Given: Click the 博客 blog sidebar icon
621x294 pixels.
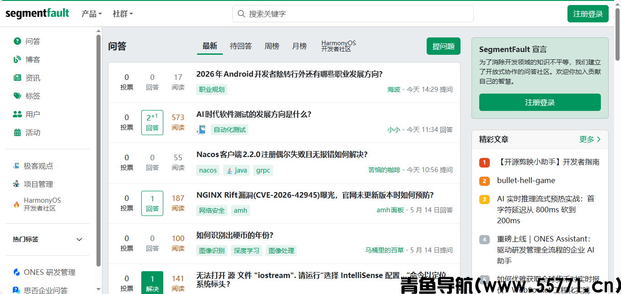Looking at the screenshot, I should (17, 59).
